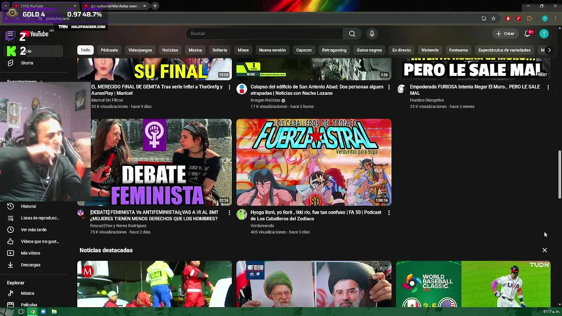Select the Noticias filter chip
Screen dimensions: 562x316
click(170, 50)
